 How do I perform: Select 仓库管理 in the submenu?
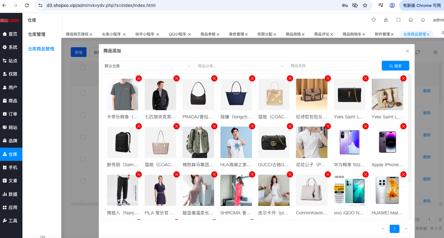click(x=37, y=34)
